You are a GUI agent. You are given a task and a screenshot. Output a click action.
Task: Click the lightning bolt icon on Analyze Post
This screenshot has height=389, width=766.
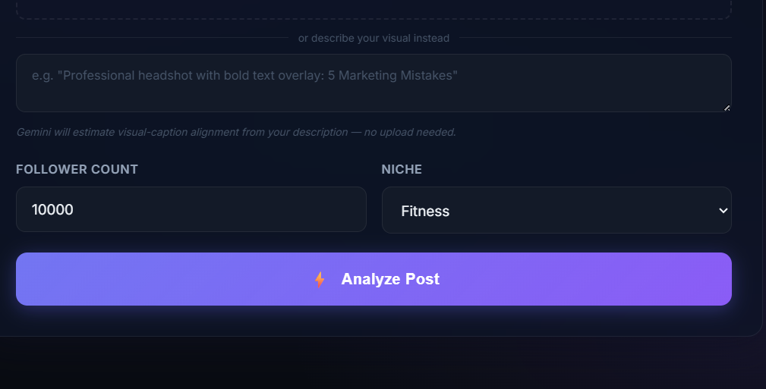[x=320, y=279]
